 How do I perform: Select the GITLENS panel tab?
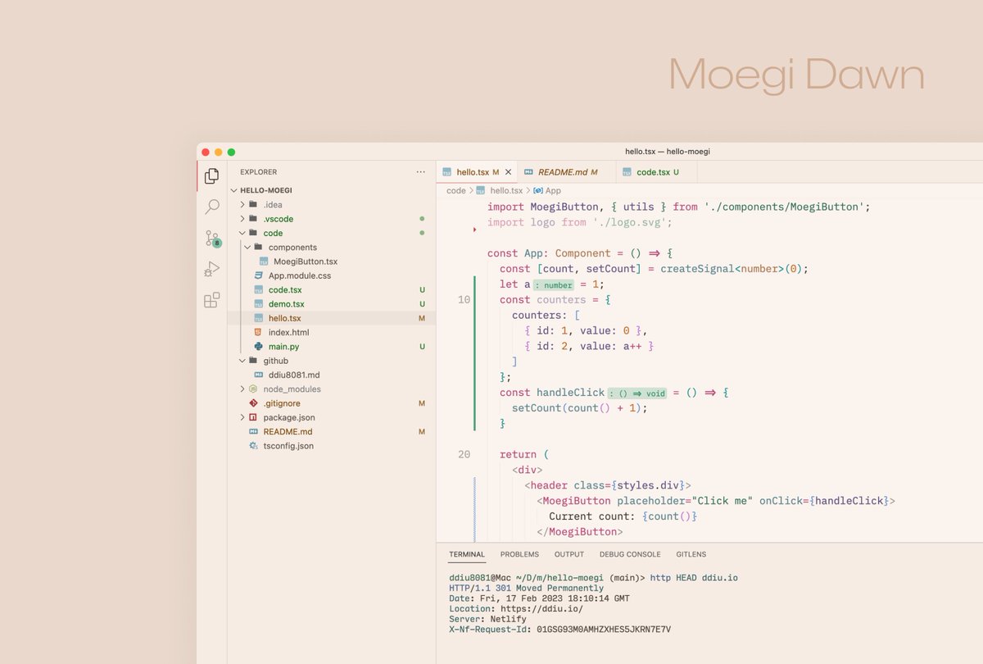(691, 554)
